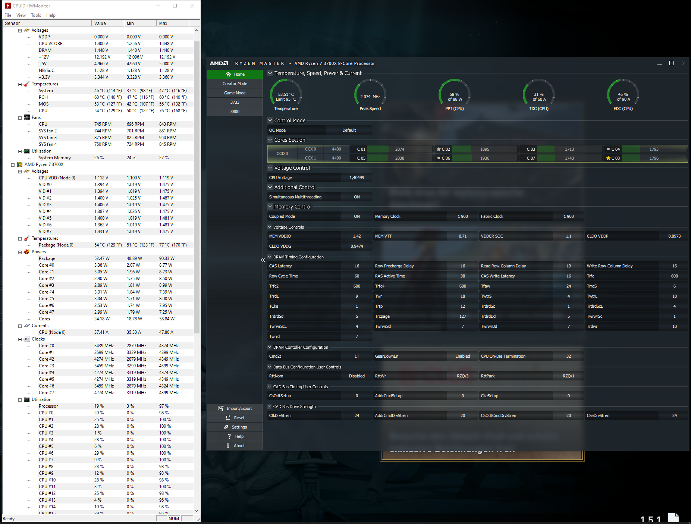
Task: Click the OC Mode Default value field
Action: point(349,130)
